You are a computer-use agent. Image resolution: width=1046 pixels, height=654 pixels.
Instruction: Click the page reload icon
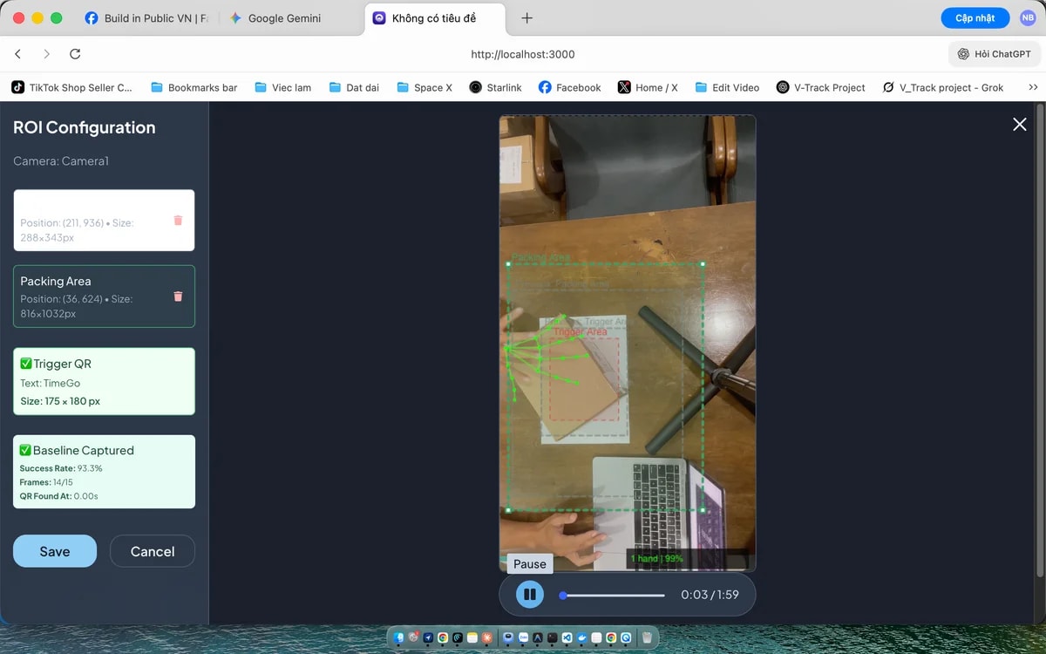click(75, 53)
